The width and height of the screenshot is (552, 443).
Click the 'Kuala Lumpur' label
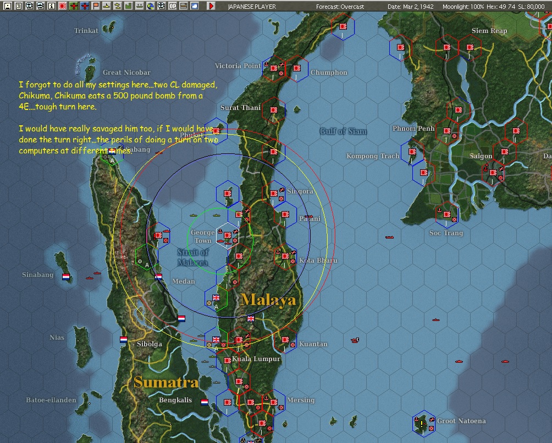tap(256, 359)
